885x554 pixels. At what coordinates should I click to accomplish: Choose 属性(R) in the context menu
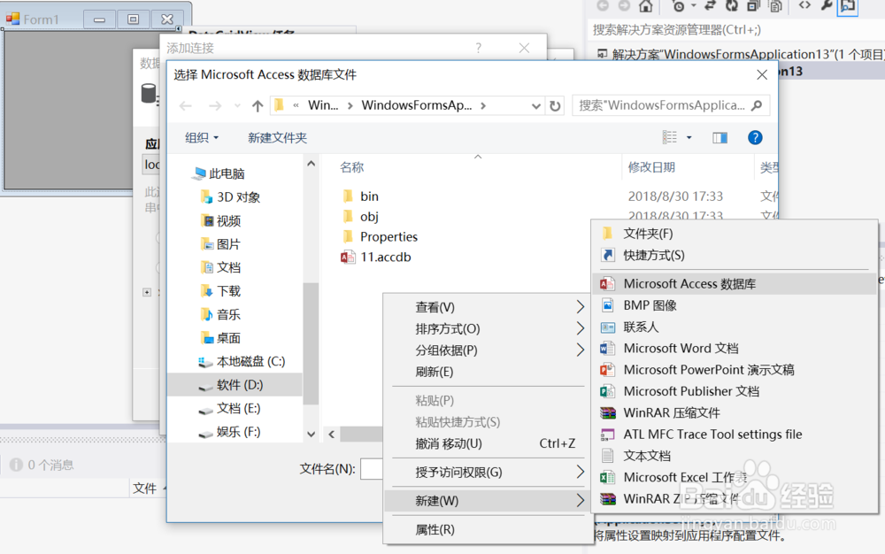tap(488, 530)
